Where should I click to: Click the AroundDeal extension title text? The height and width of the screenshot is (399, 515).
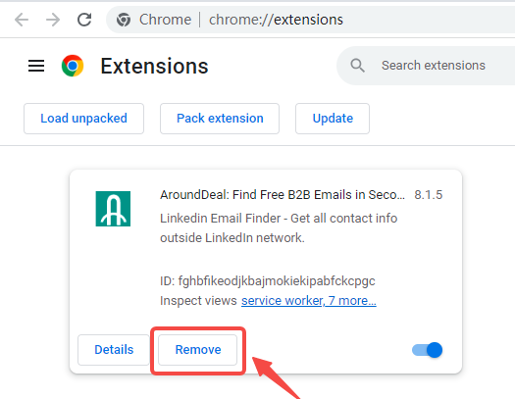283,195
